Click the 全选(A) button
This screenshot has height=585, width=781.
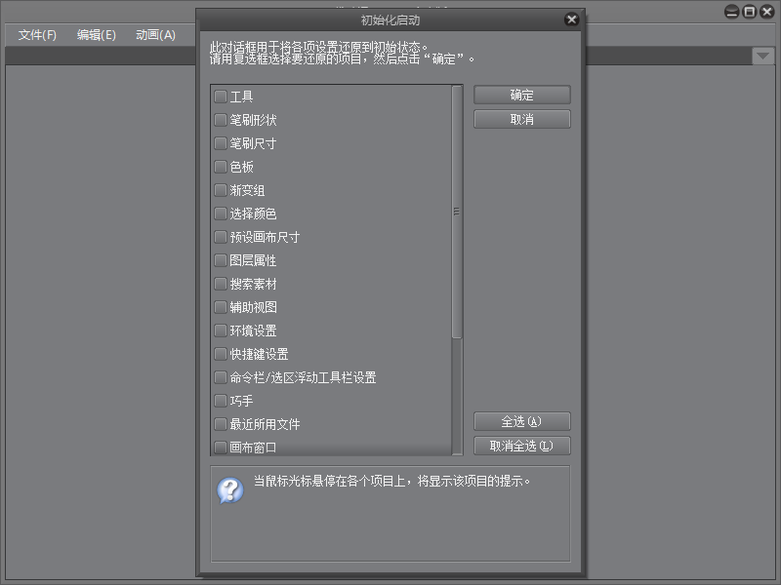coord(521,422)
